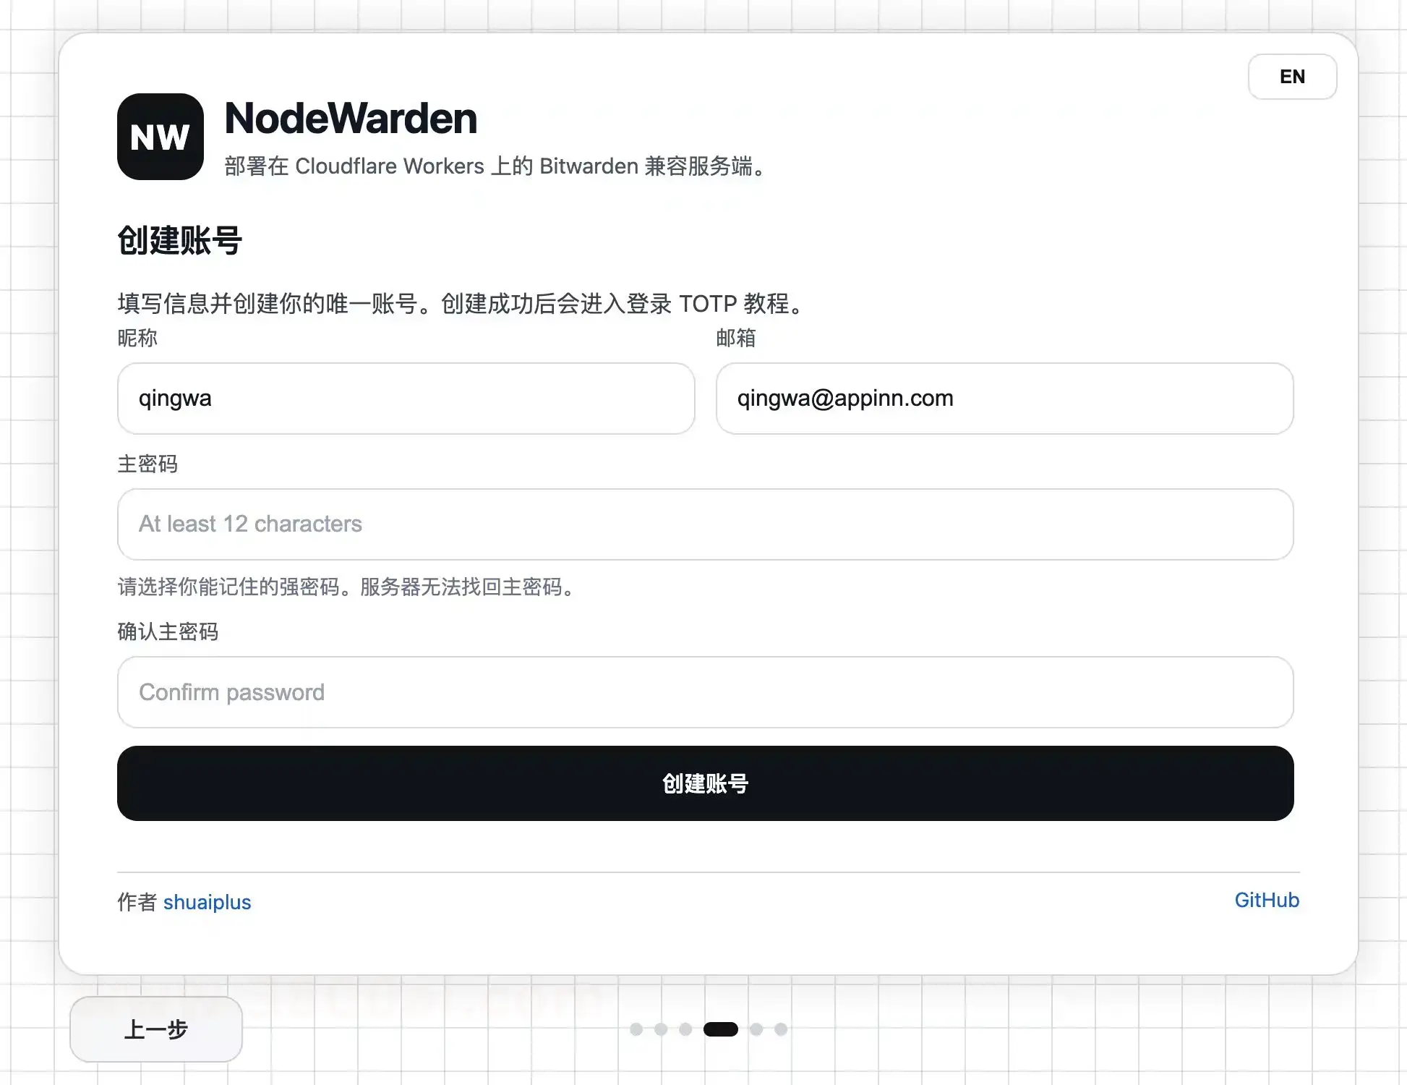The image size is (1407, 1085).
Task: Switch language to English via EN toggle
Action: [1292, 77]
